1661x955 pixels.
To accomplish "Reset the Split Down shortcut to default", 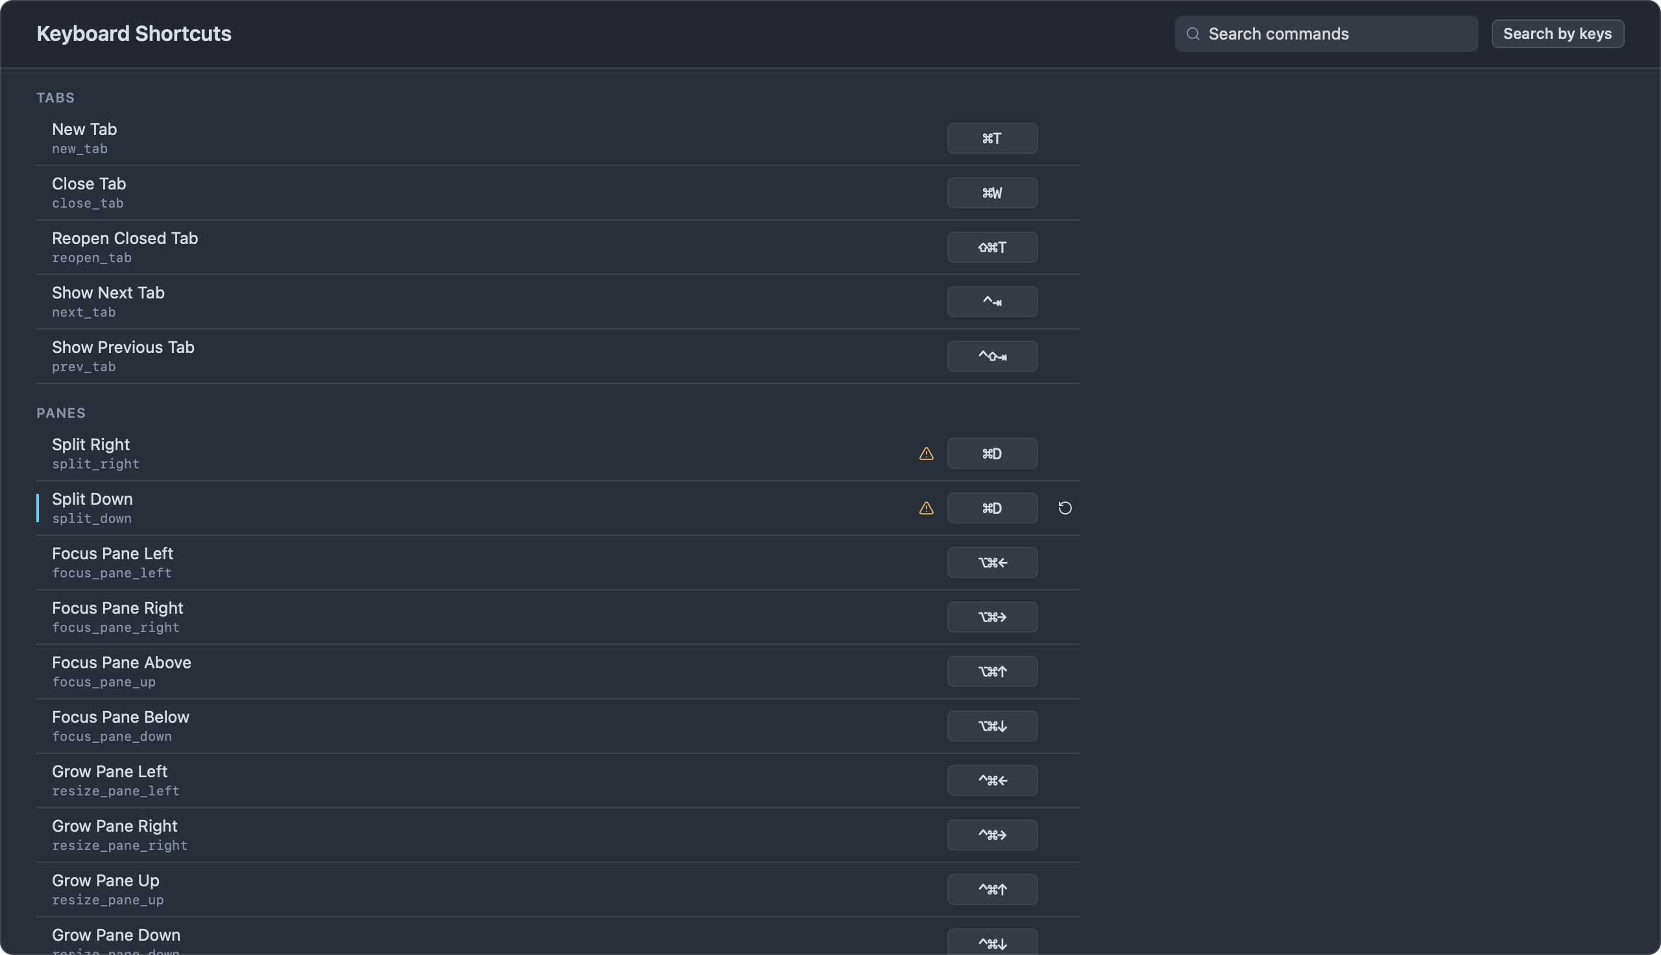I will coord(1064,508).
